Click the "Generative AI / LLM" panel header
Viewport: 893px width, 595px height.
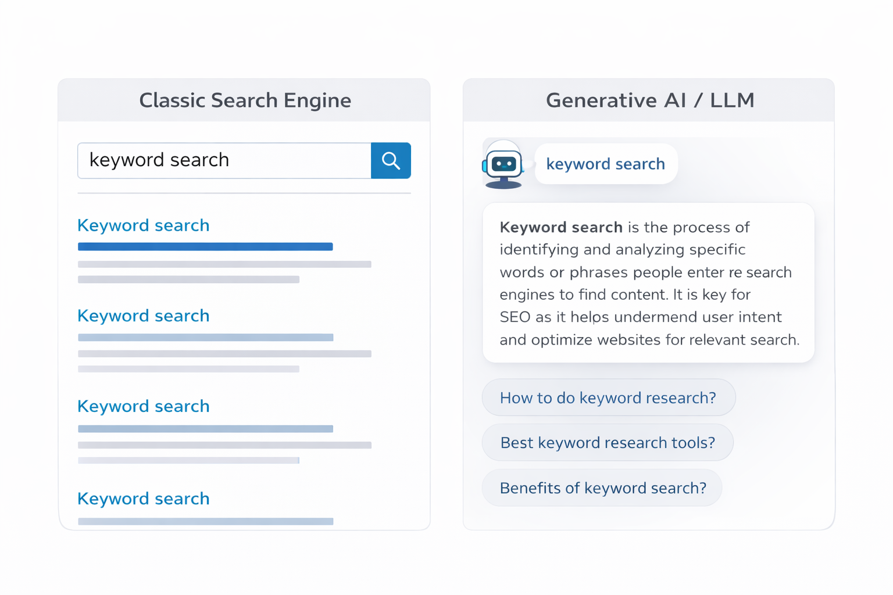(x=649, y=101)
